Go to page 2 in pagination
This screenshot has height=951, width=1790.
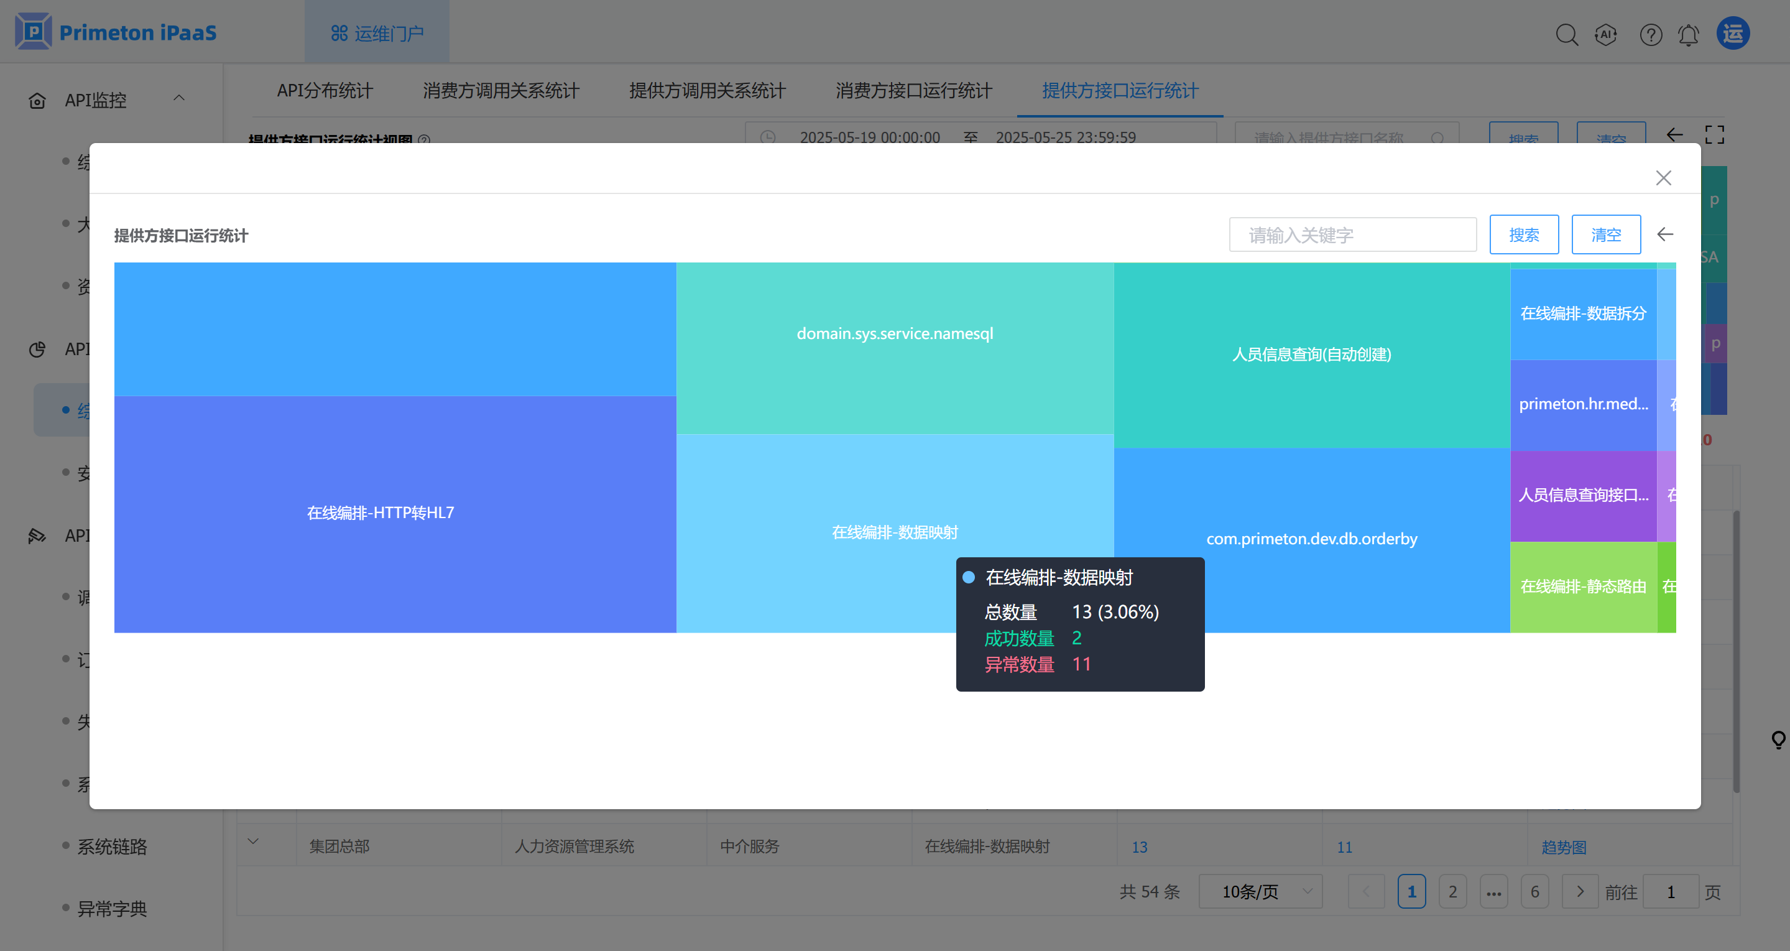tap(1452, 891)
